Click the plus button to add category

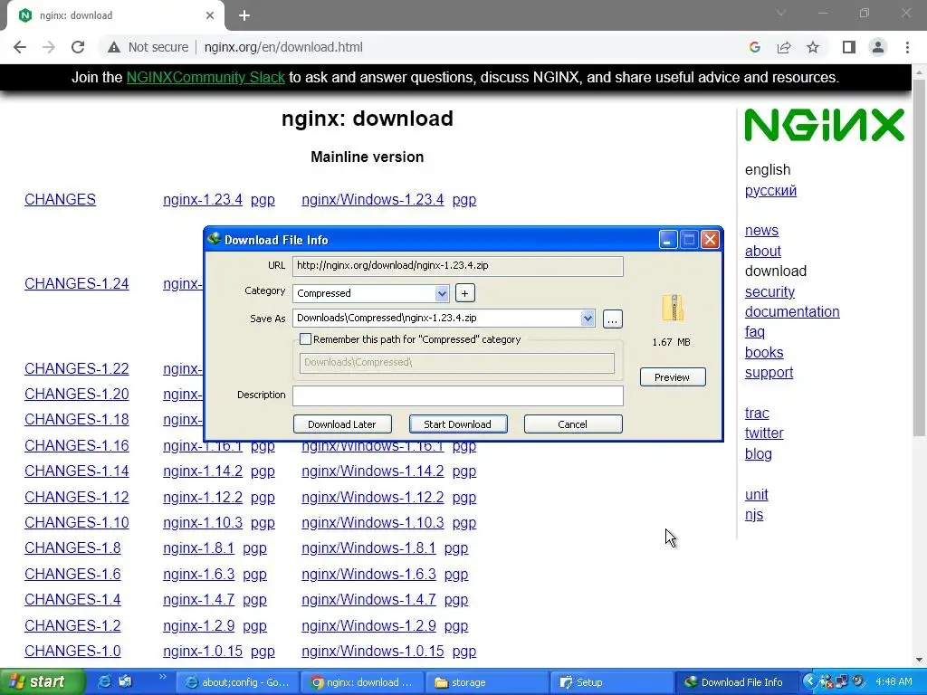tap(464, 293)
